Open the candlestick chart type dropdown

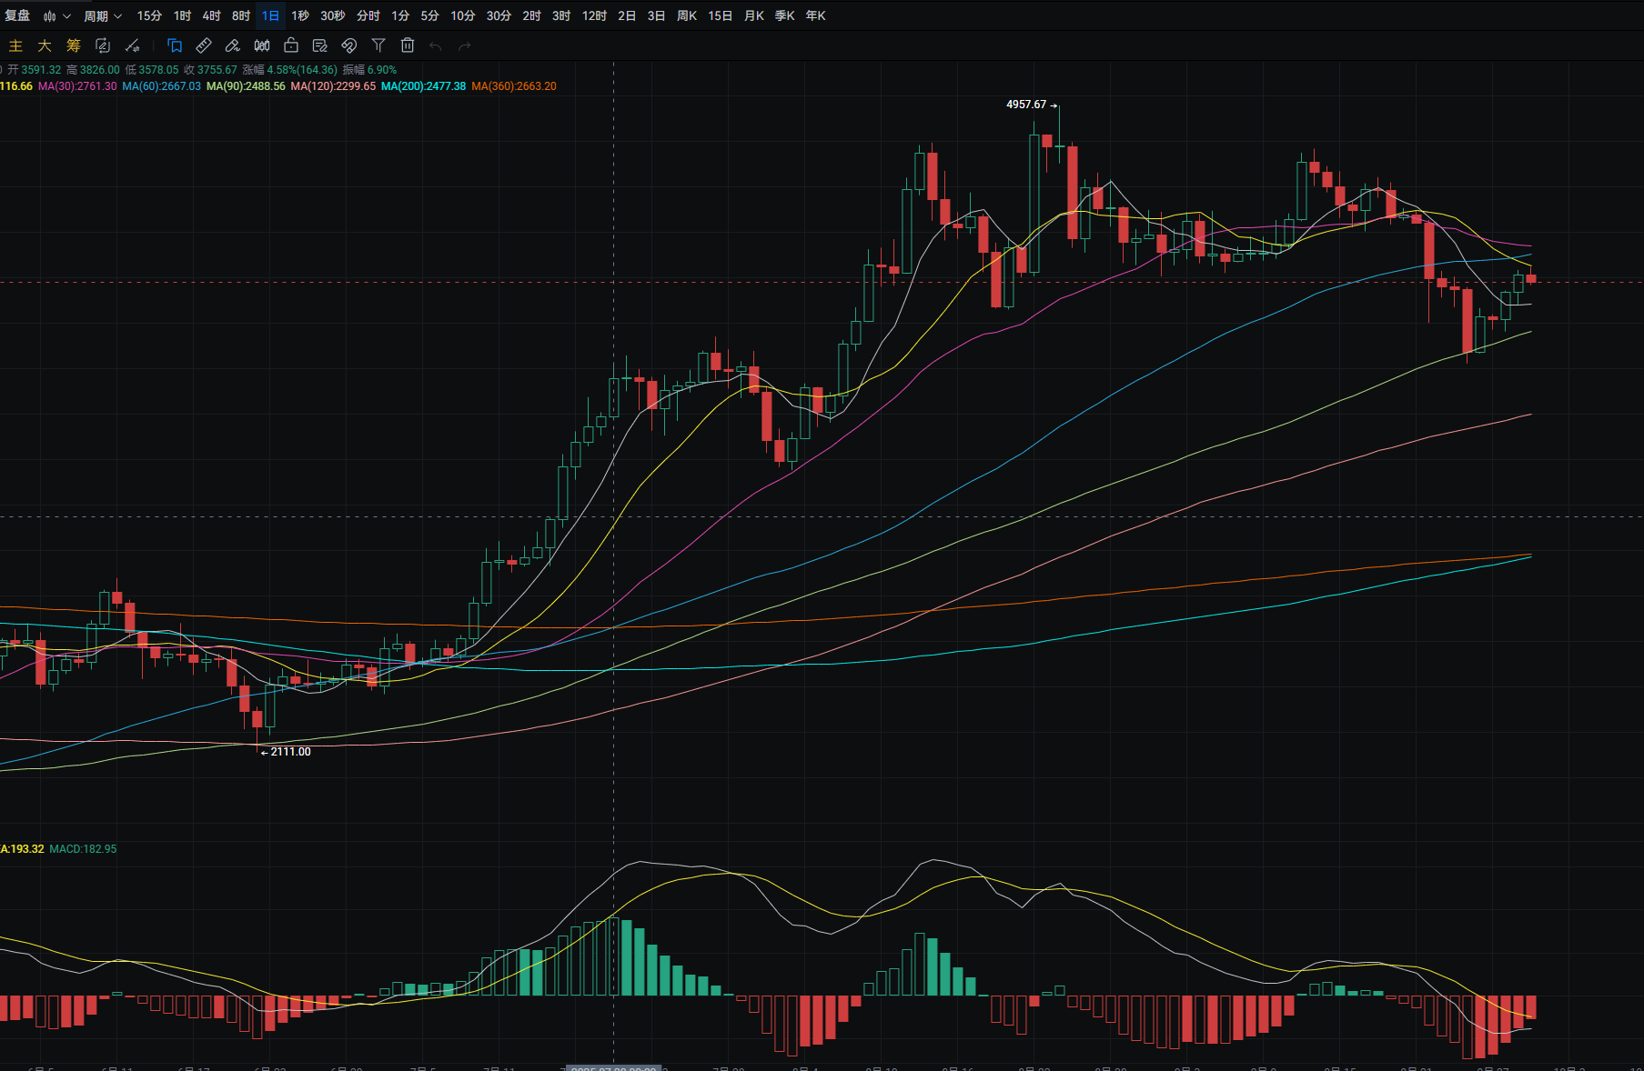click(x=56, y=15)
